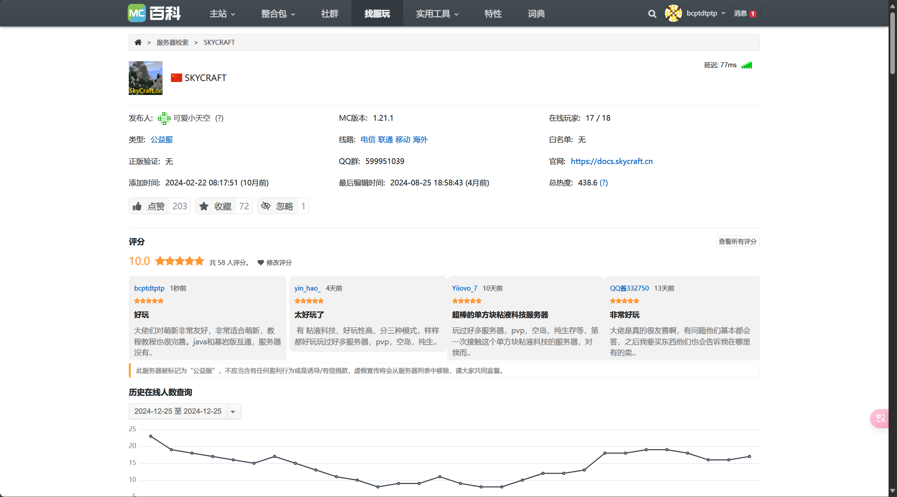Open the 特性 nav item

[x=493, y=14]
